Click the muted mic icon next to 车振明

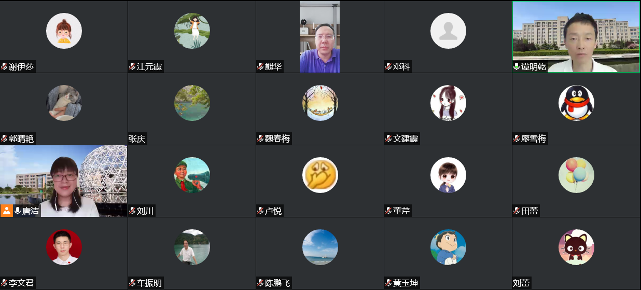click(132, 283)
